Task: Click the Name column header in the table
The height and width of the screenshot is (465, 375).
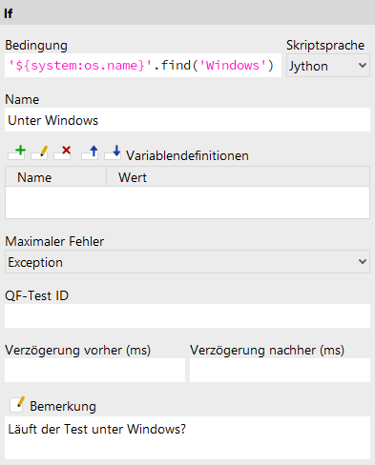Action: (x=55, y=177)
